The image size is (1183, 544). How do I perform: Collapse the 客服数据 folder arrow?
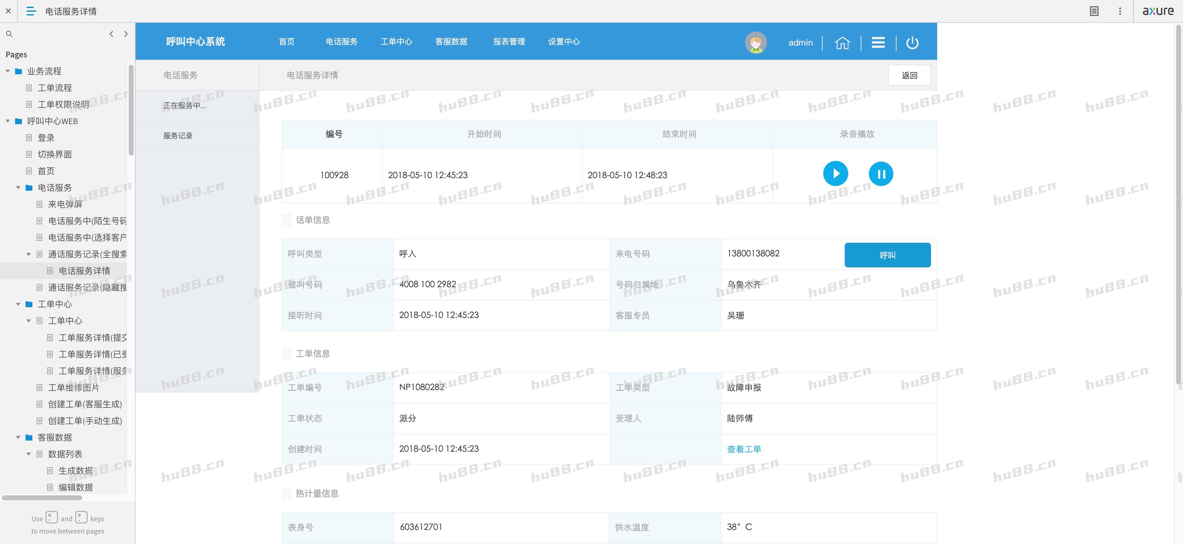coord(18,437)
